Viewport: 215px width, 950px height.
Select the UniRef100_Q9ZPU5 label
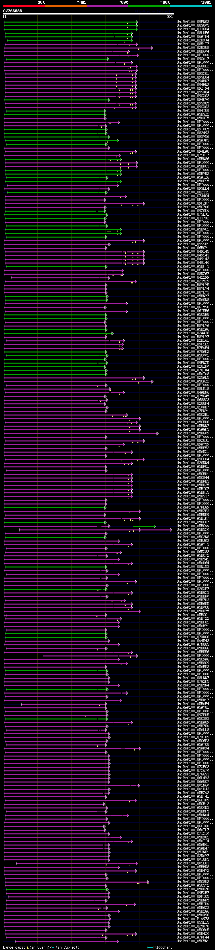pos(193,715)
